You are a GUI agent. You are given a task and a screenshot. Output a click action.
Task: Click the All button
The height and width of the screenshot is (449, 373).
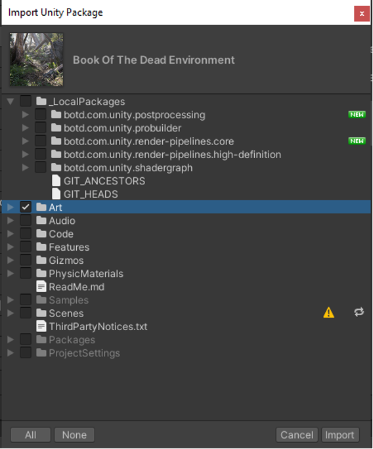pos(30,435)
